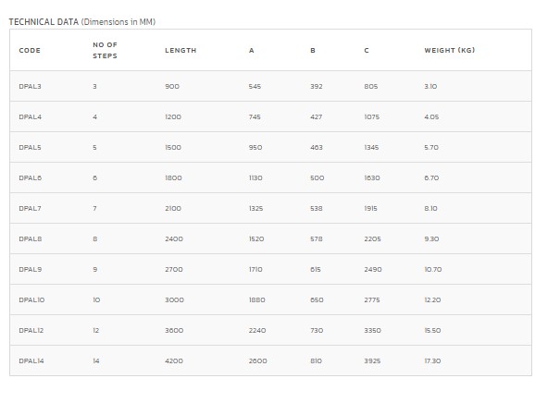Screen dimensions: 535x403
Task: Select the DPAL5 code cell
Action: [x=30, y=148]
